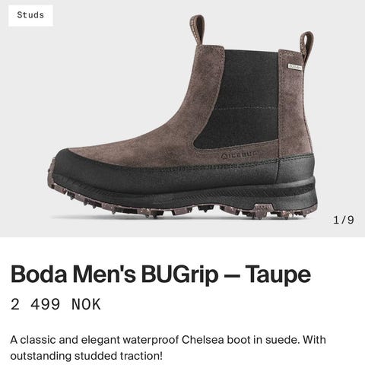365x365 pixels.
Task: Select the 2 499 NOK price
Action: [x=56, y=304]
